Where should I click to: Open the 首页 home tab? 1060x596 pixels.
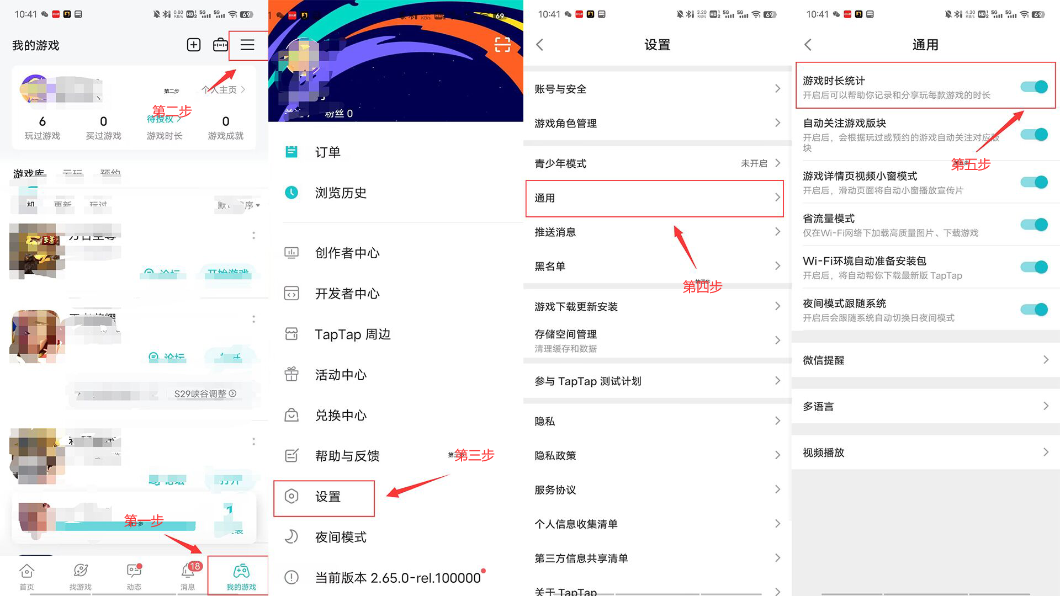26,577
